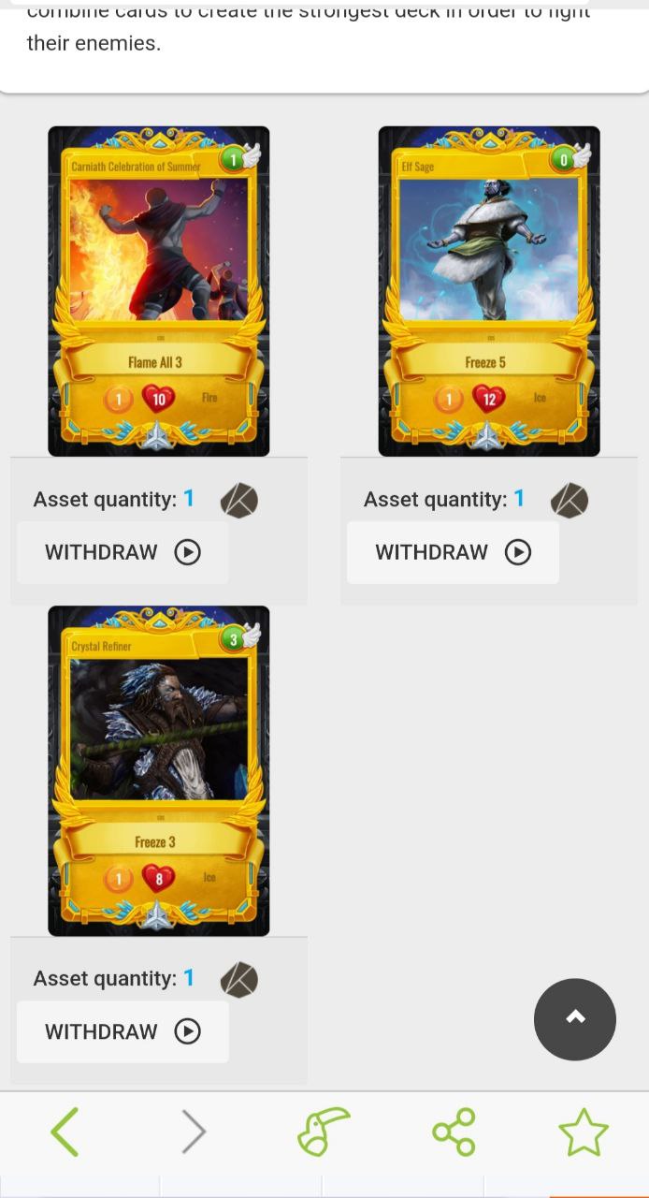Tap the round dark button with up chevron
This screenshot has width=649, height=1198.
click(x=575, y=1019)
